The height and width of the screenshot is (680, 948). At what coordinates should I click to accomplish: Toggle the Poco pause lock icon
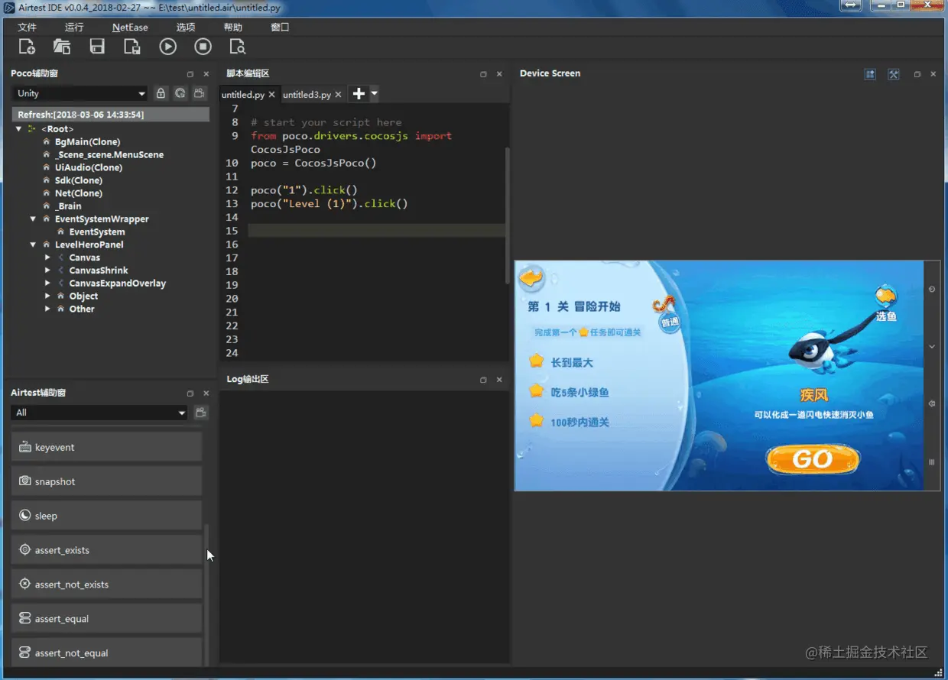tap(161, 93)
